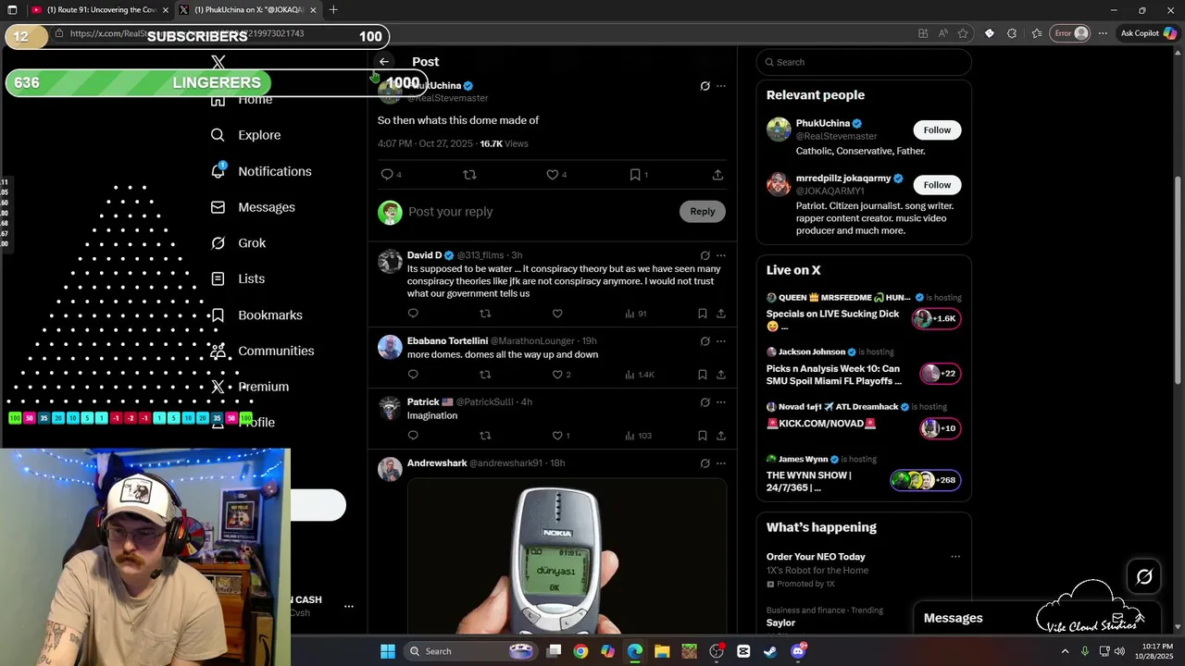Image resolution: width=1185 pixels, height=666 pixels.
Task: Share David D's comment
Action: point(721,314)
